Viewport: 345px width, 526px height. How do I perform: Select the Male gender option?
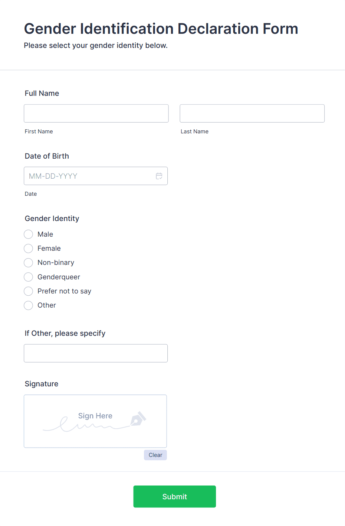tap(28, 234)
